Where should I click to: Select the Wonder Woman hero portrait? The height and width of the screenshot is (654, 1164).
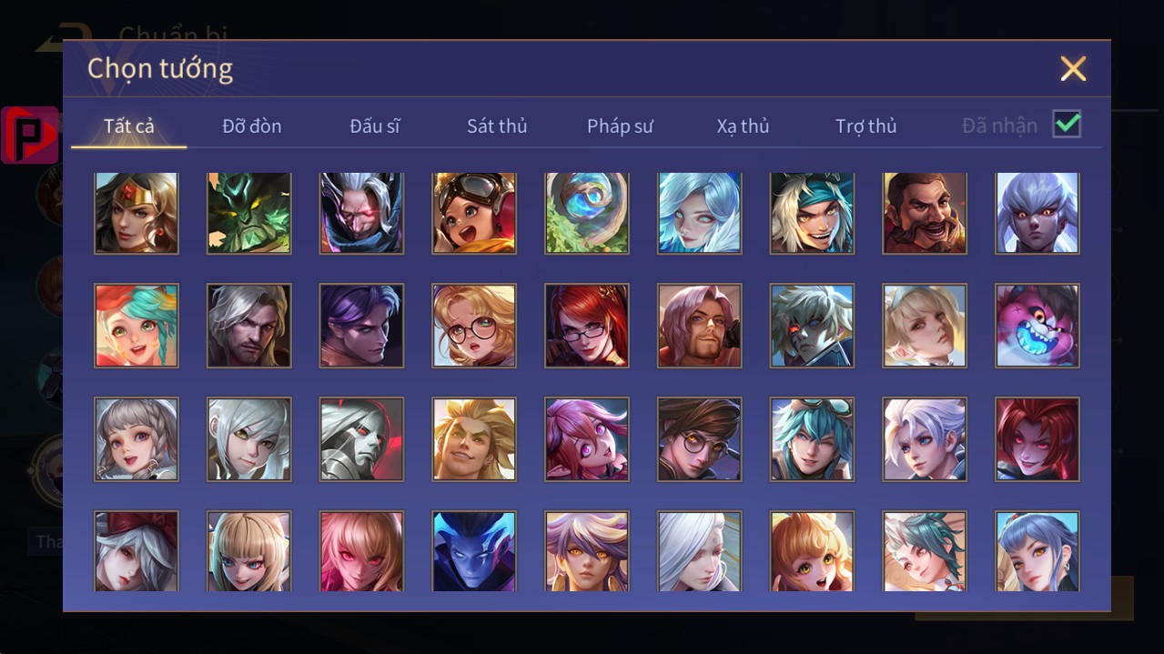point(137,213)
